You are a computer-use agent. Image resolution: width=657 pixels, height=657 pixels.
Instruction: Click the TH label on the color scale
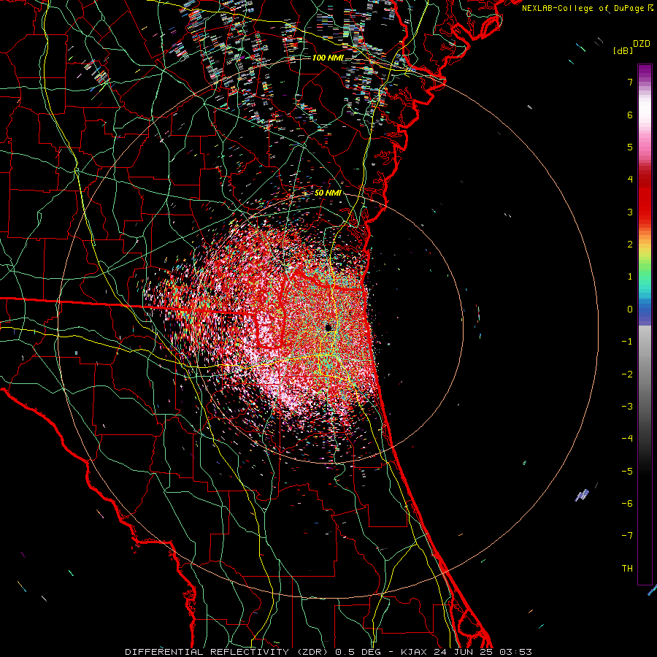627,569
